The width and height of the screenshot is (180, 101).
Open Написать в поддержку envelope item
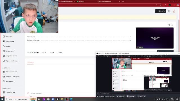tap(11, 77)
